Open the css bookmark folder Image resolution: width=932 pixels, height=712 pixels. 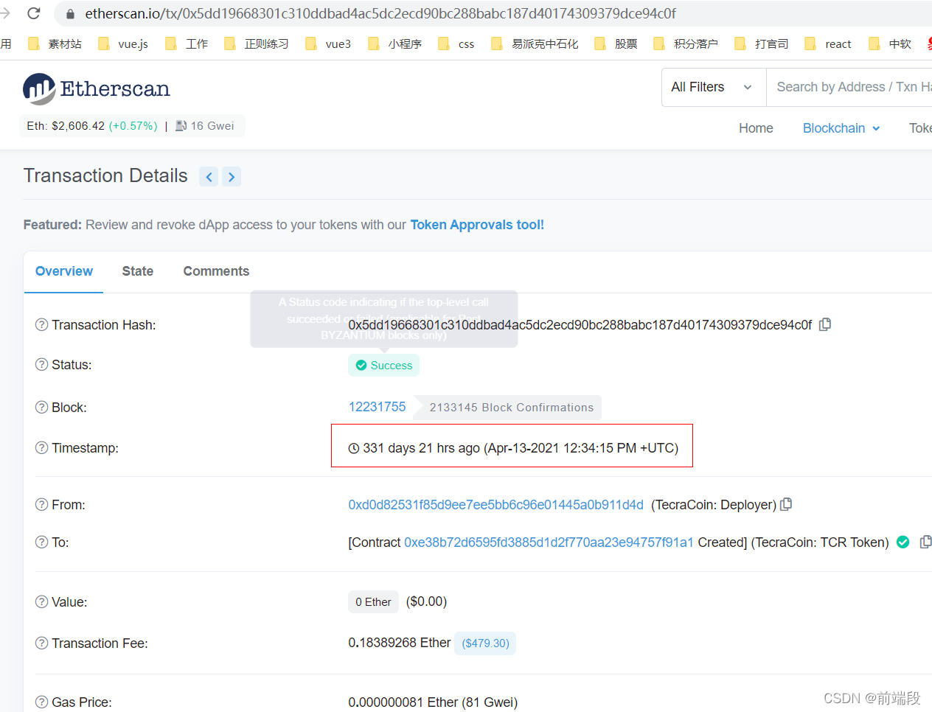click(456, 43)
